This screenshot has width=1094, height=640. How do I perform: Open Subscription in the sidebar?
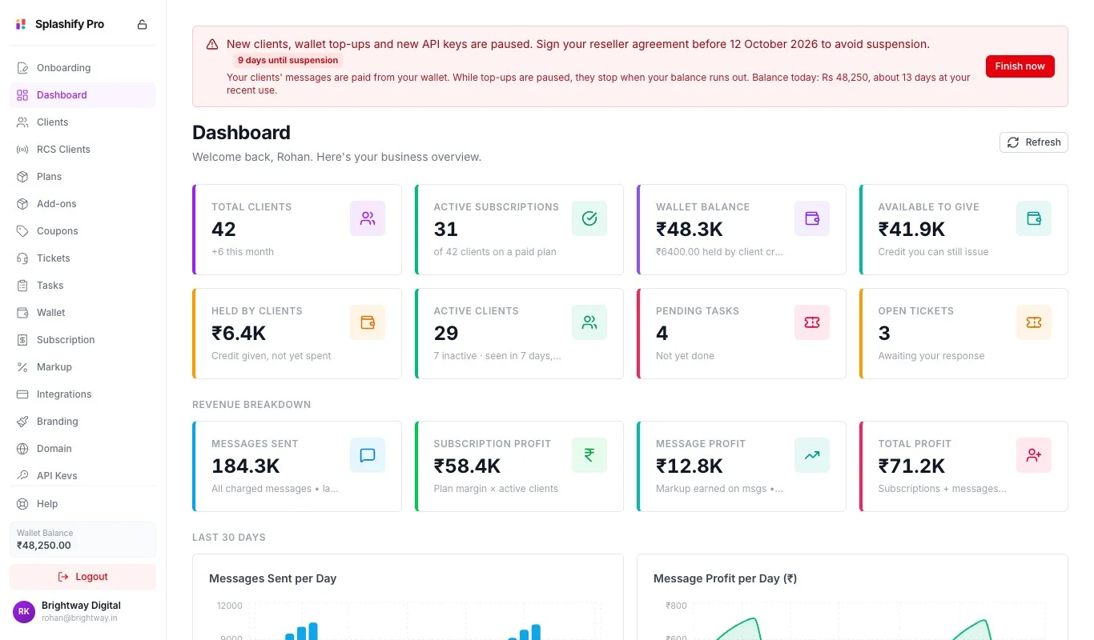[x=82, y=340]
